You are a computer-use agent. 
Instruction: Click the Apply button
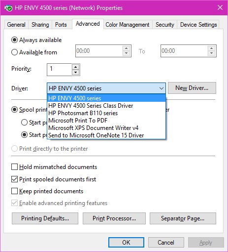(206, 243)
